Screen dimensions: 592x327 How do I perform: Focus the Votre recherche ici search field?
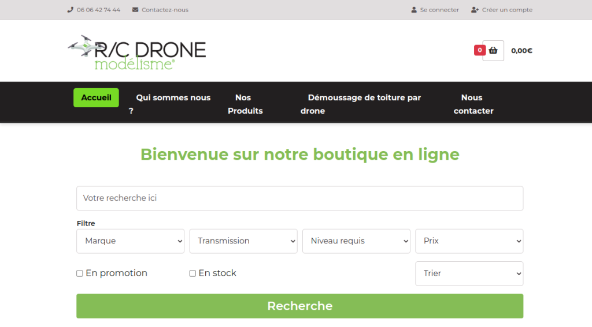(300, 198)
